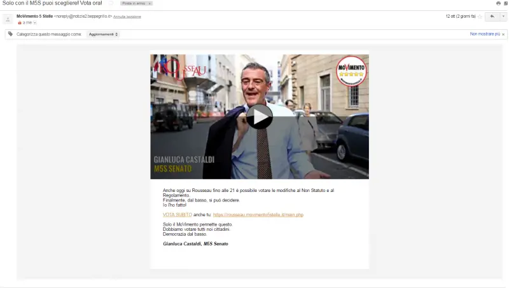Click the MoVimento 5 Stelle logo badge
This screenshot has width=509, height=288.
pyautogui.click(x=351, y=74)
